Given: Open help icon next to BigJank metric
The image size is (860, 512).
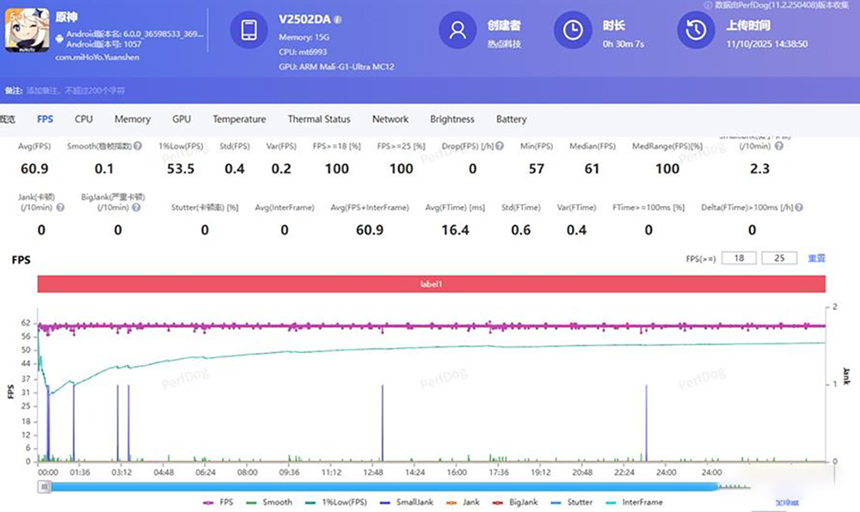Looking at the screenshot, I should (x=135, y=208).
